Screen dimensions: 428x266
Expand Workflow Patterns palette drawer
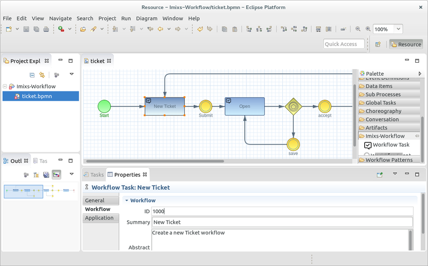[x=389, y=160]
